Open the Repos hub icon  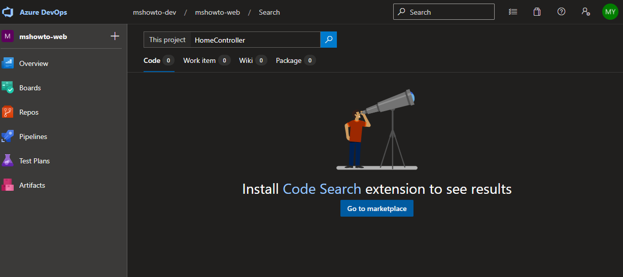[8, 112]
